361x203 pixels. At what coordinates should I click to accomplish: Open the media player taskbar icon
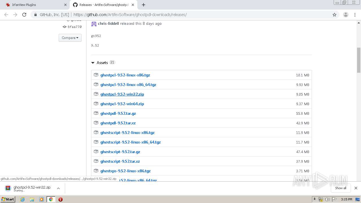[41, 199]
